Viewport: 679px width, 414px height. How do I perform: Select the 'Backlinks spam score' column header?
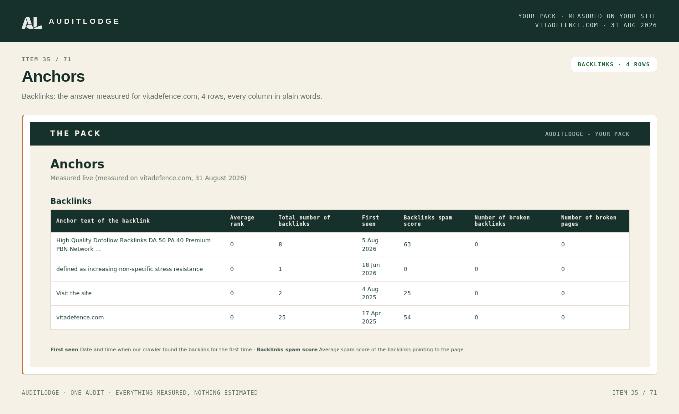point(428,221)
